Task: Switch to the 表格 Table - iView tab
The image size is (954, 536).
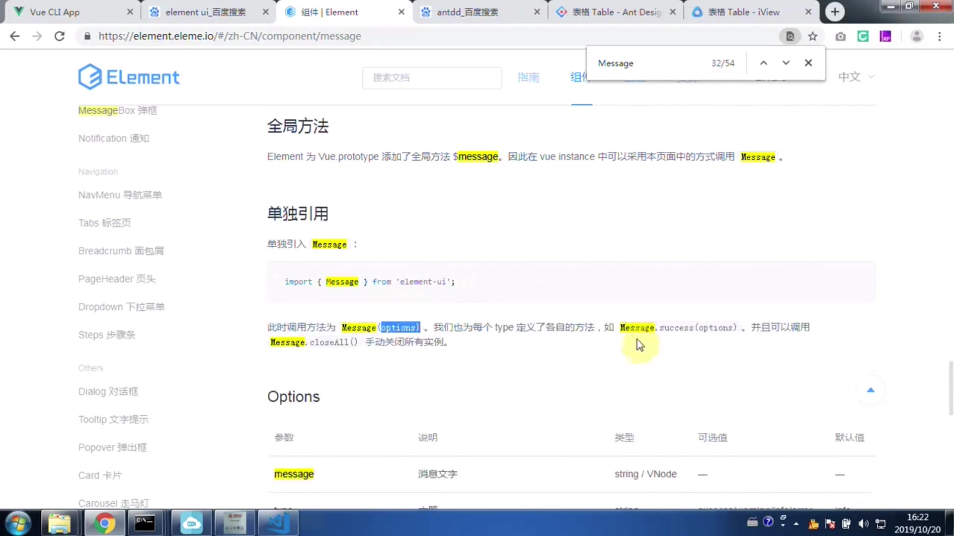Action: pos(743,12)
